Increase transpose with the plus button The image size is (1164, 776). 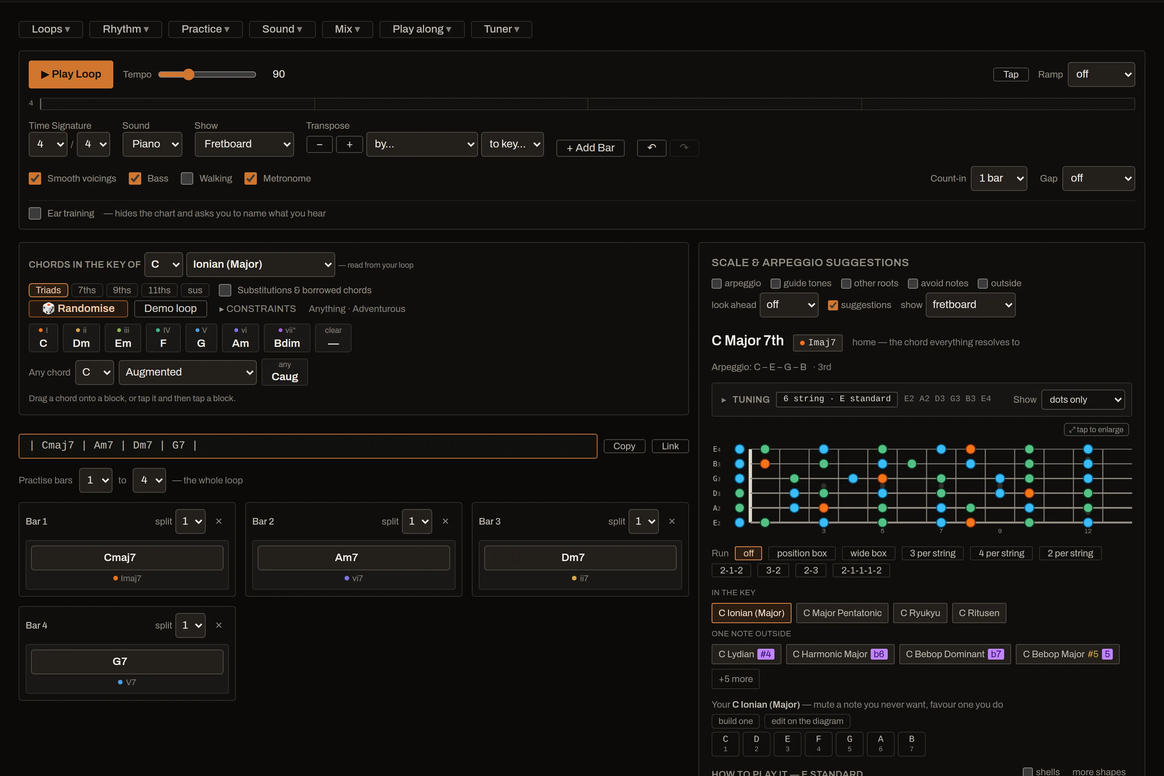click(x=350, y=144)
